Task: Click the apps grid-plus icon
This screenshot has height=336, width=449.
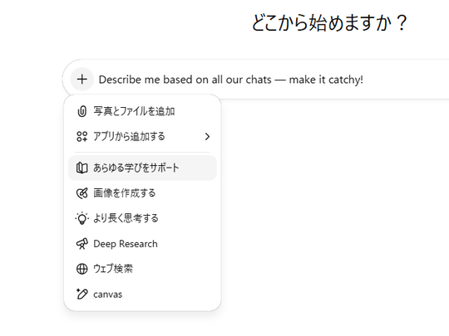Action: [81, 137]
